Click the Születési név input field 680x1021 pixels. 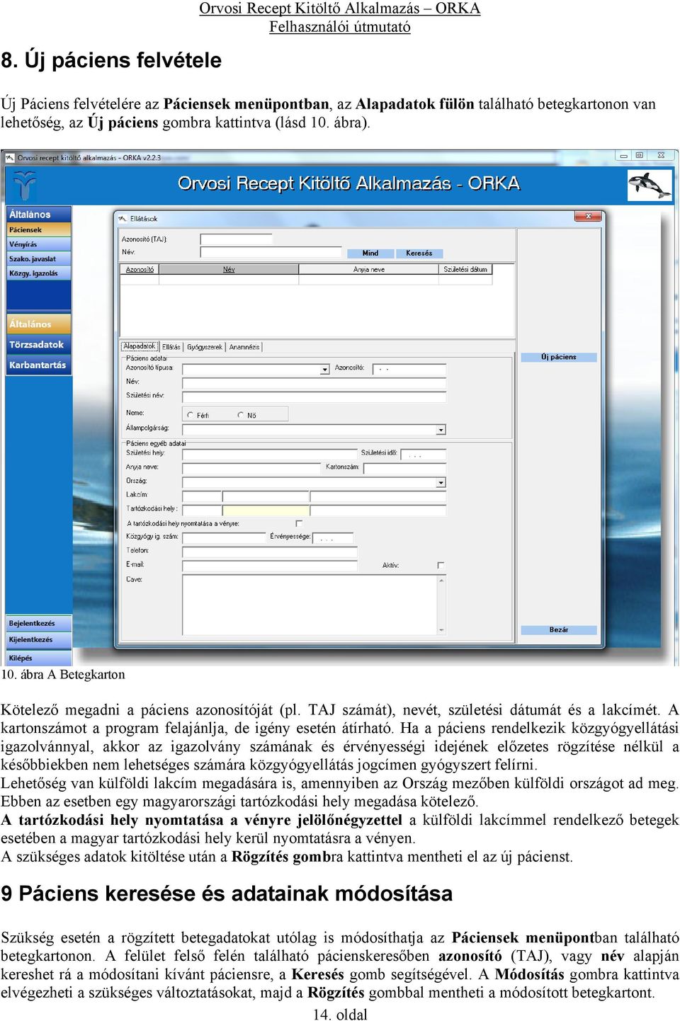[314, 396]
